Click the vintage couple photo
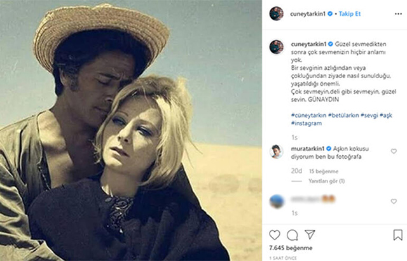This screenshot has width=407, height=261. [x=131, y=130]
